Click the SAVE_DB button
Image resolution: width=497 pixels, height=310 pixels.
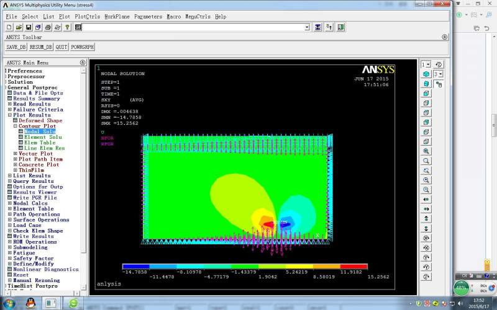16,47
